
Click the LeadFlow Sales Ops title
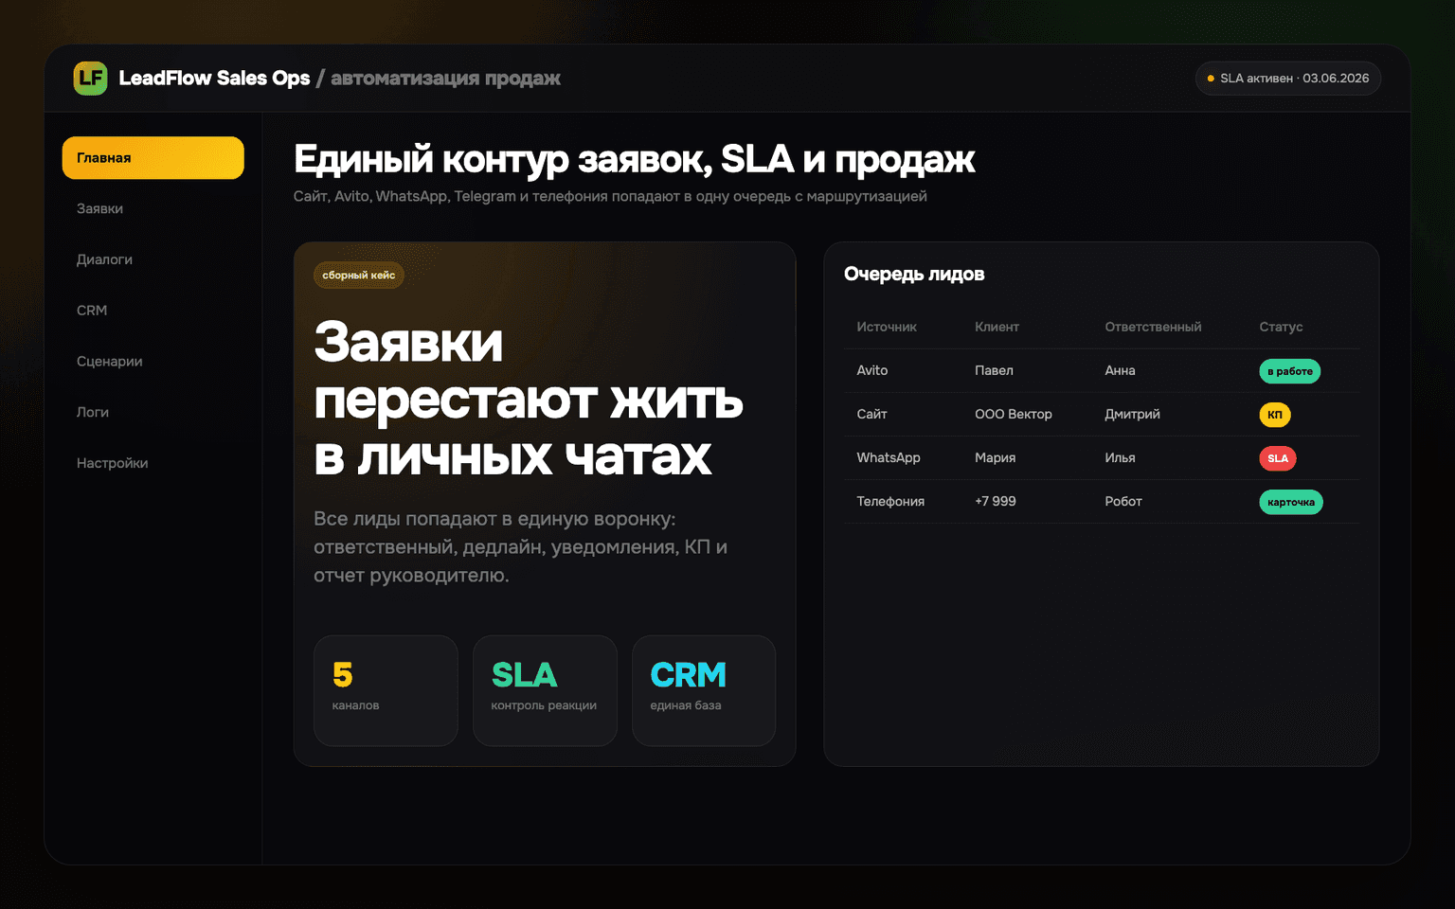coord(214,78)
